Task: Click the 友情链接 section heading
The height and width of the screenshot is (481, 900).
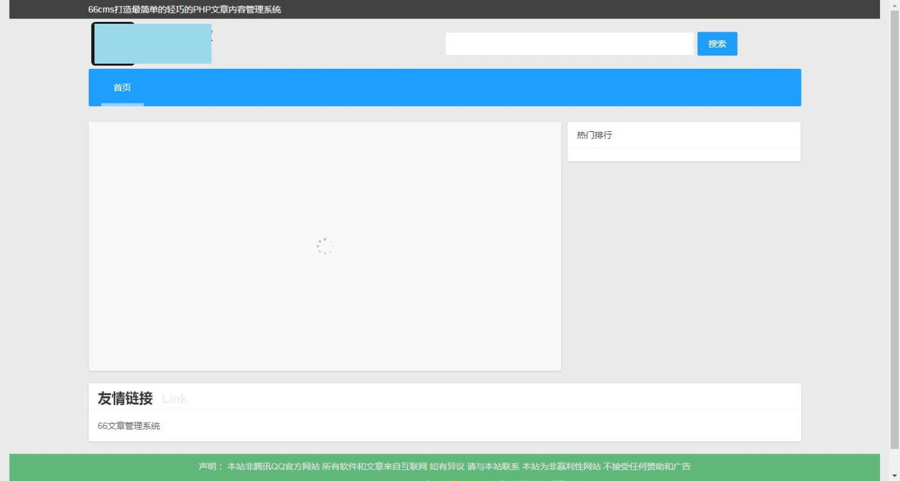Action: 125,398
